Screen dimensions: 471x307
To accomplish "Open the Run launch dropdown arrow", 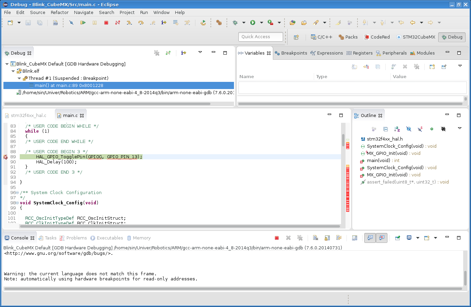I will (x=262, y=23).
